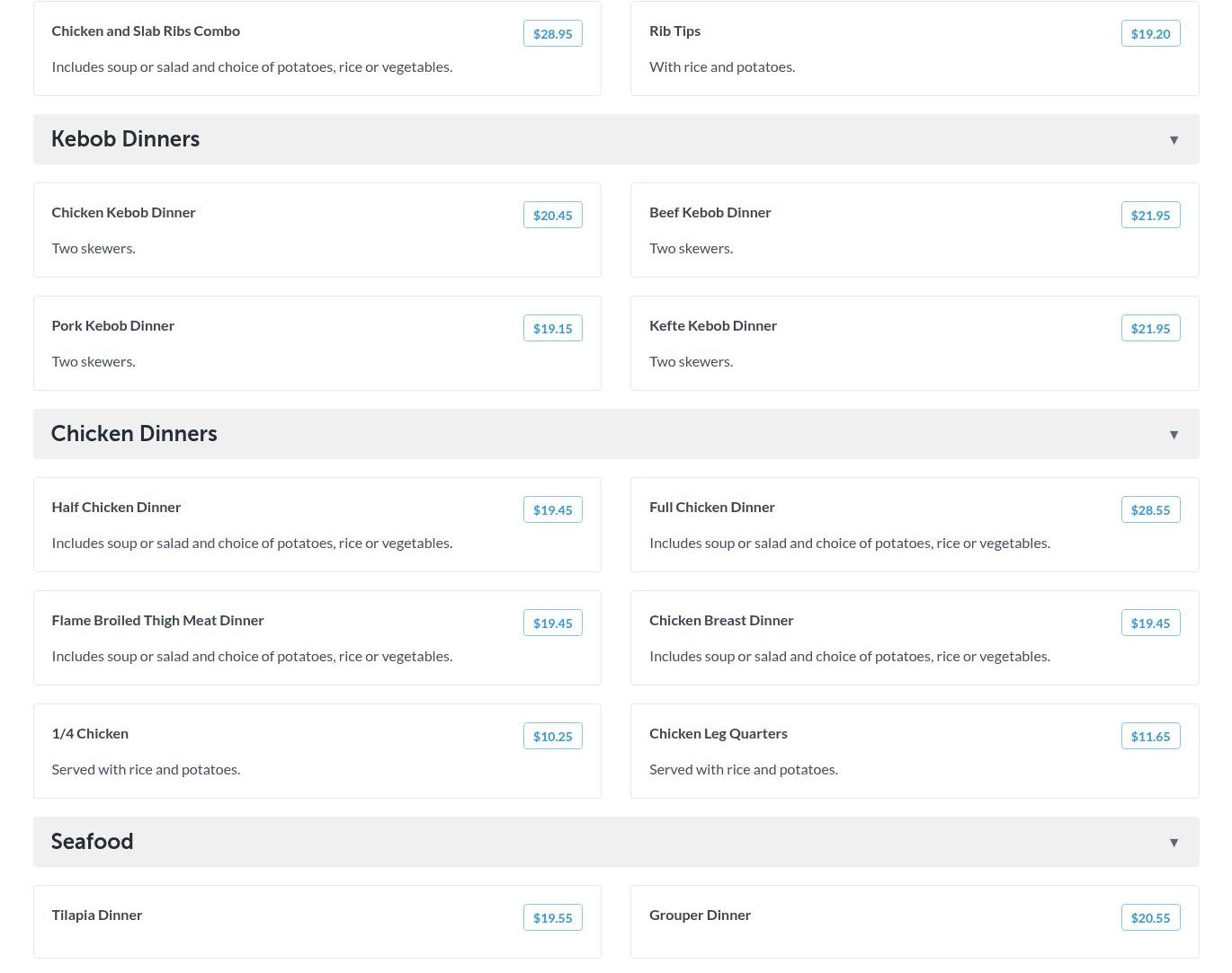This screenshot has width=1232, height=973.
Task: Click the $20.55 Grouper Dinner price
Action: point(1150,918)
